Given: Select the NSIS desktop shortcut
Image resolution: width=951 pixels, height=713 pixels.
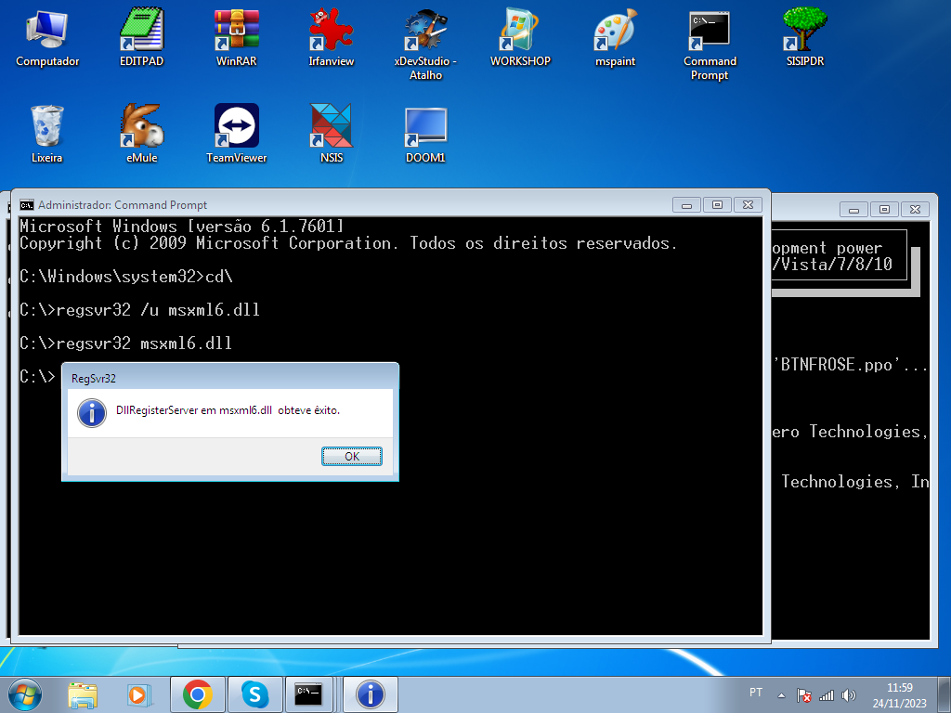Looking at the screenshot, I should click(x=332, y=134).
